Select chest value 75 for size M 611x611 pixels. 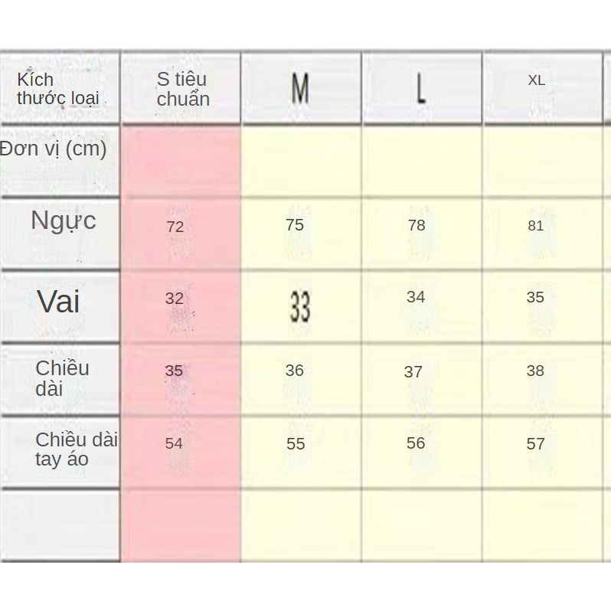coord(295,225)
